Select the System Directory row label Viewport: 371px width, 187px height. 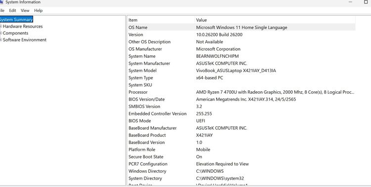coord(145,179)
